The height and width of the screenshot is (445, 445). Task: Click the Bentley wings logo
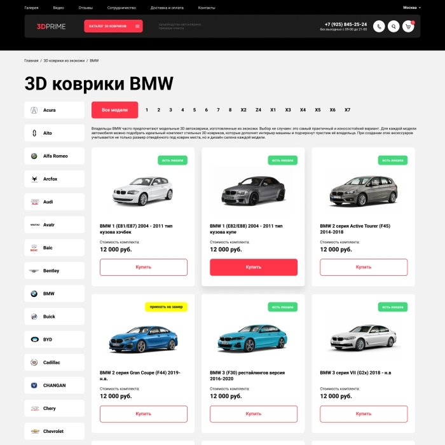click(34, 271)
